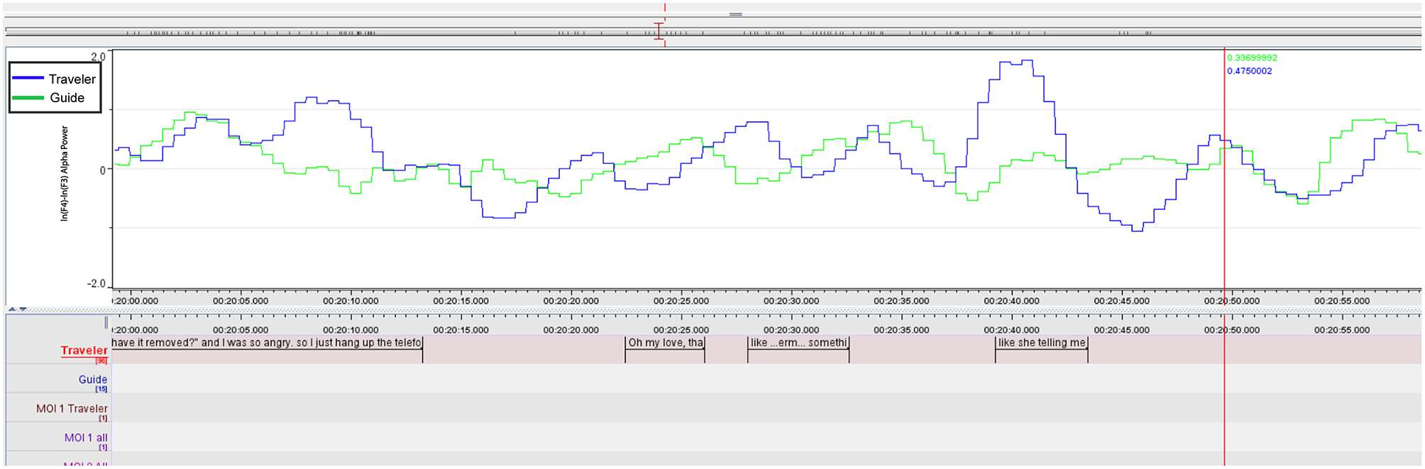Select annotation 'Oh my love, tha'
This screenshot has height=469, width=1425.
click(665, 343)
